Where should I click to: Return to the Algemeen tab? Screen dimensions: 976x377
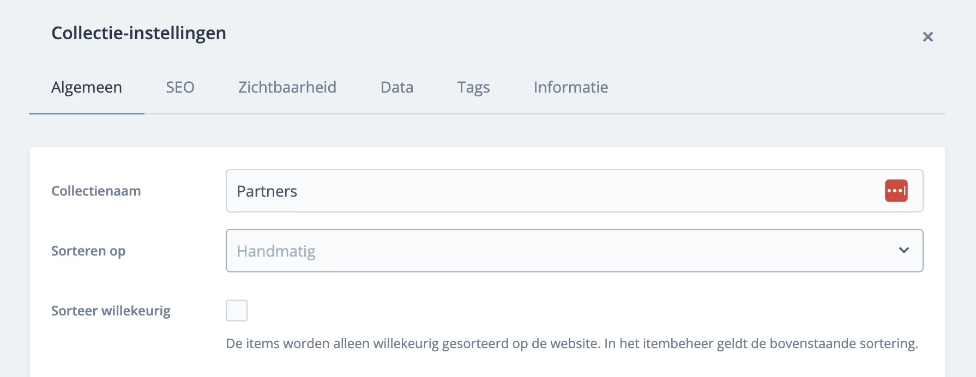click(86, 87)
